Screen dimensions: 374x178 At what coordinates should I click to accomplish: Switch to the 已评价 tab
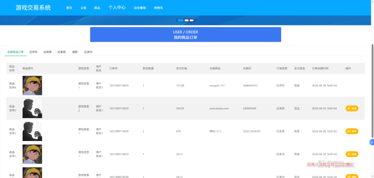33,52
